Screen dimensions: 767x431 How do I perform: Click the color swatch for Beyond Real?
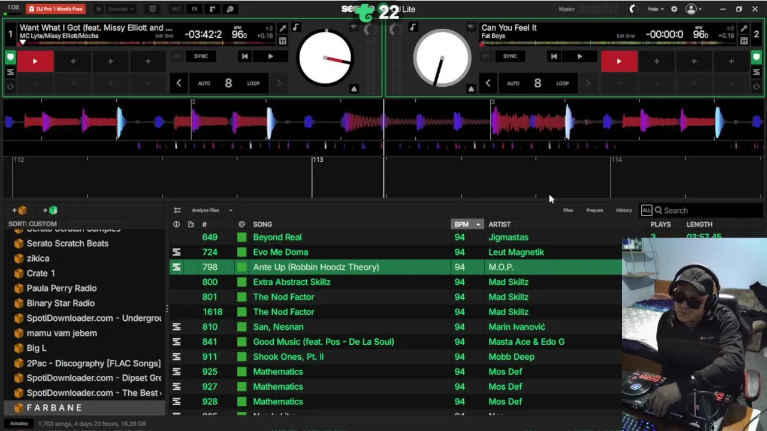click(x=241, y=237)
